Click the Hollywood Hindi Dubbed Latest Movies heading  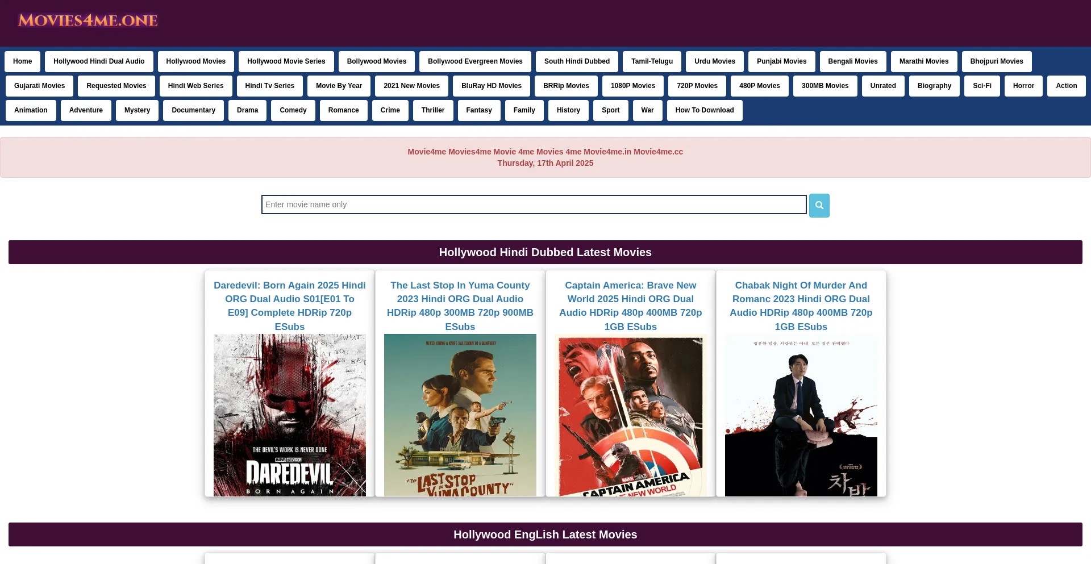(x=545, y=252)
